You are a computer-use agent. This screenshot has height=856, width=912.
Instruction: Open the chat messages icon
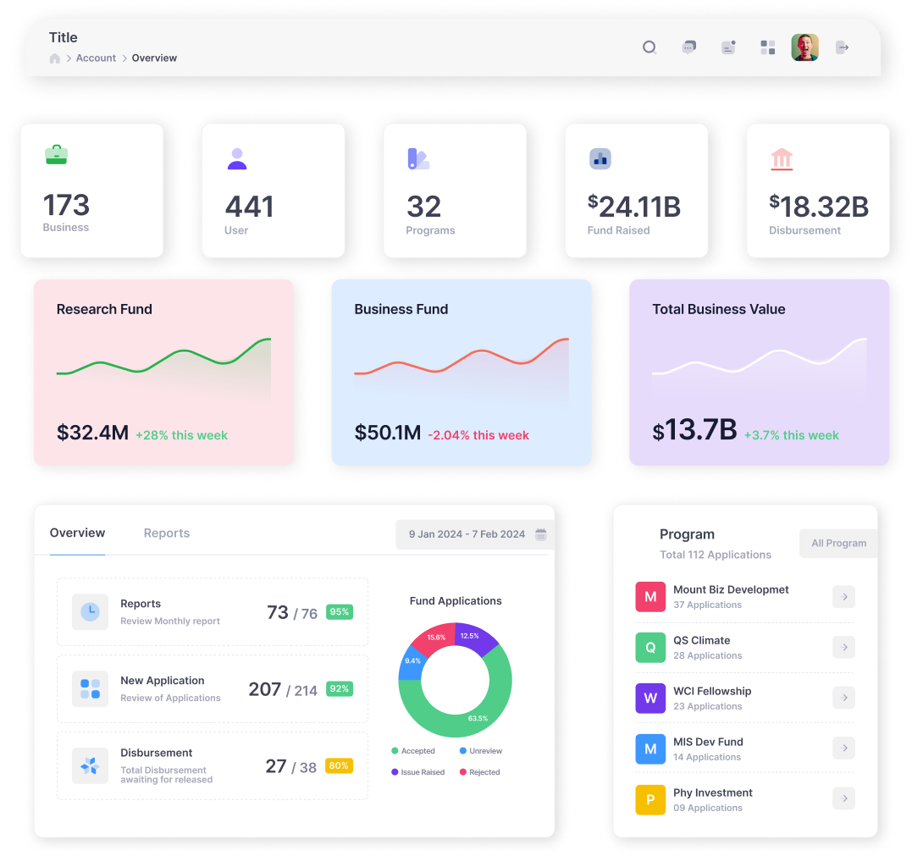(x=689, y=47)
